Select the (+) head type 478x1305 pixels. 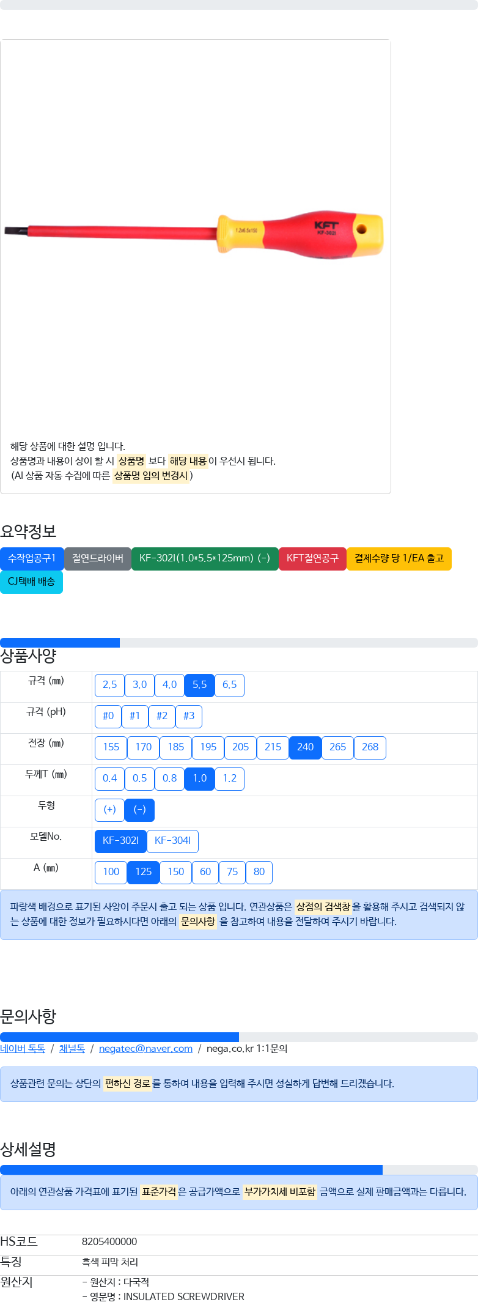point(109,810)
